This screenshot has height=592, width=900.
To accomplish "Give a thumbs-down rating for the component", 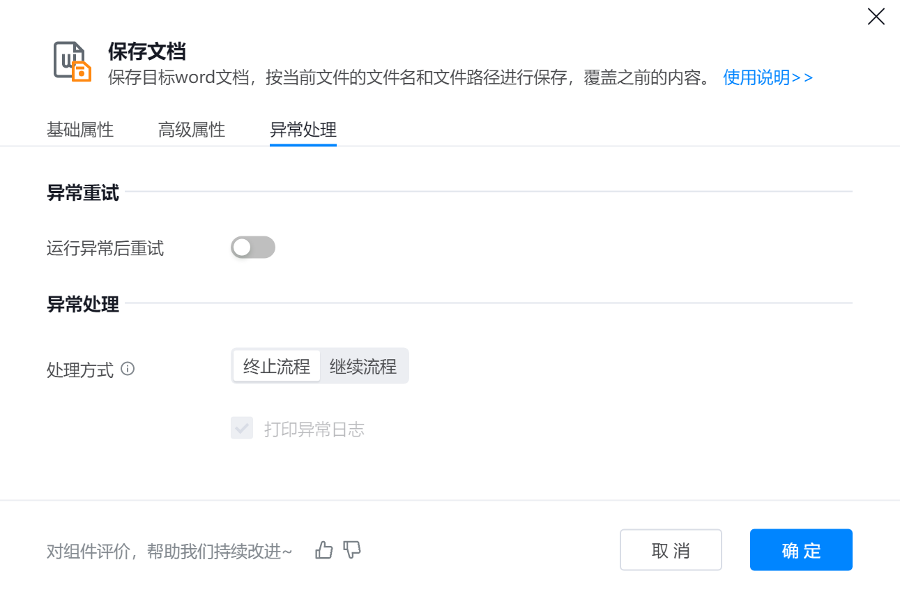I will coord(352,550).
